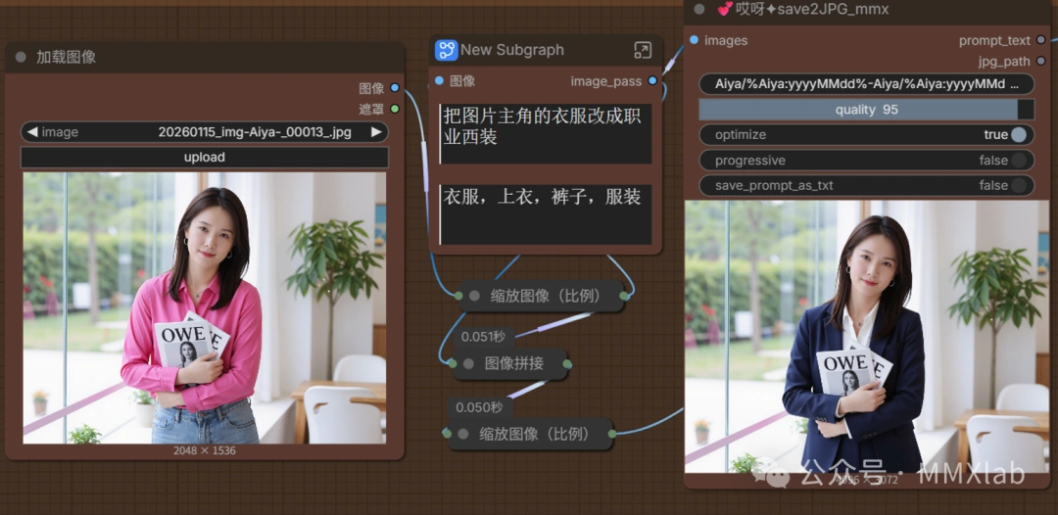Click the prompt_text output label
1058x515 pixels.
pos(994,41)
